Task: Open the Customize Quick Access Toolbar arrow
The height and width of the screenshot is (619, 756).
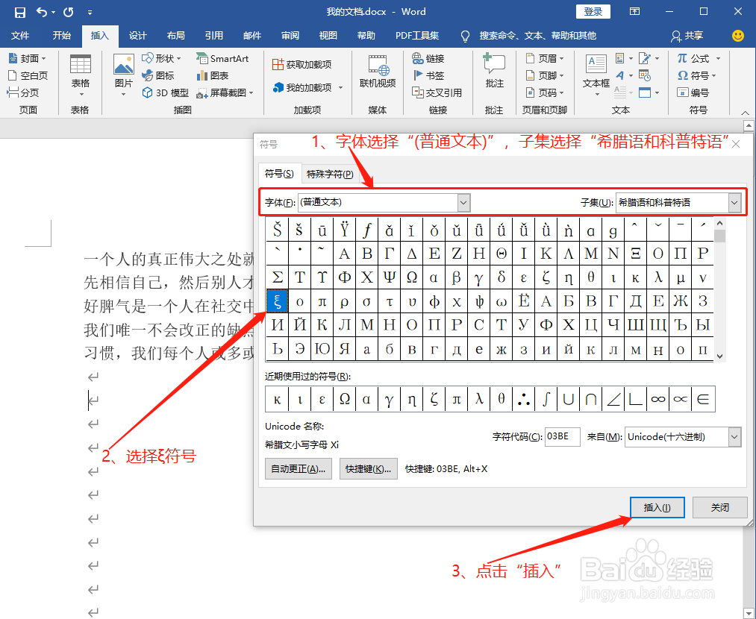Action: [90, 12]
